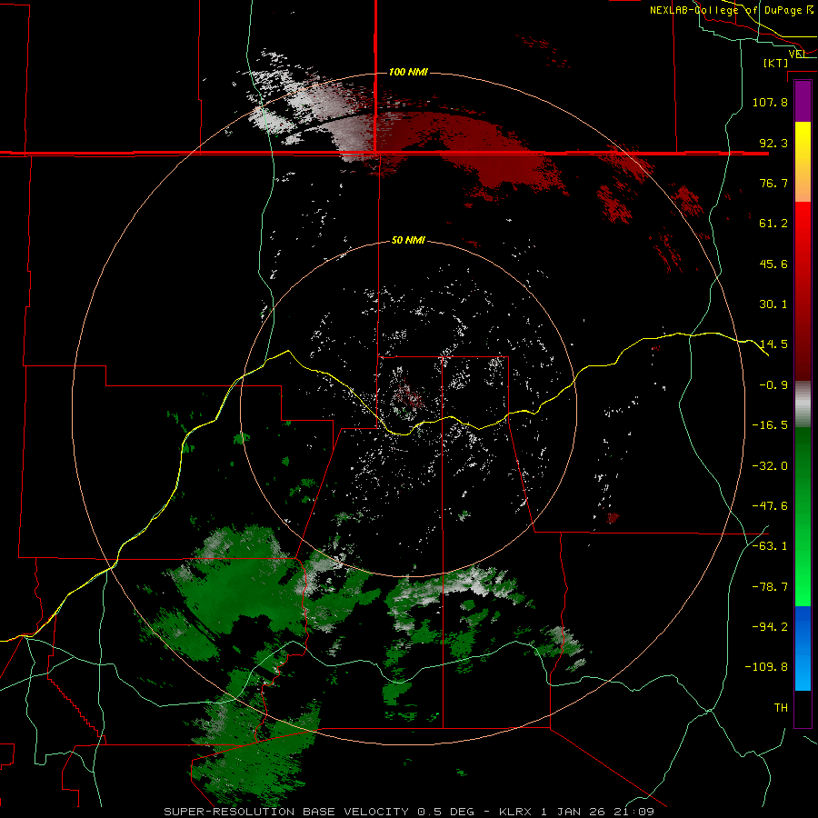Pick the purple band atop the velocity scale
This screenshot has height=818, width=818.
point(803,101)
